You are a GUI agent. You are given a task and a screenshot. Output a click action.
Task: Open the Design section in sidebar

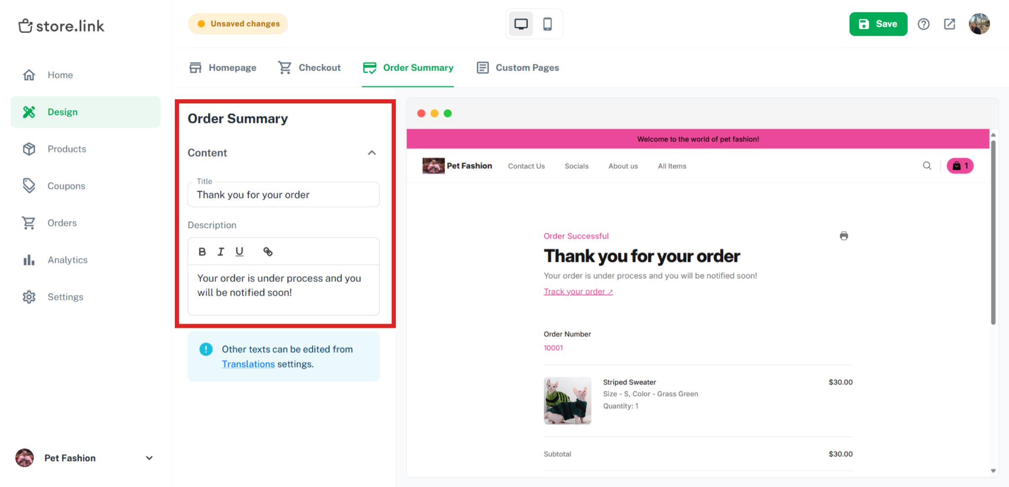62,112
